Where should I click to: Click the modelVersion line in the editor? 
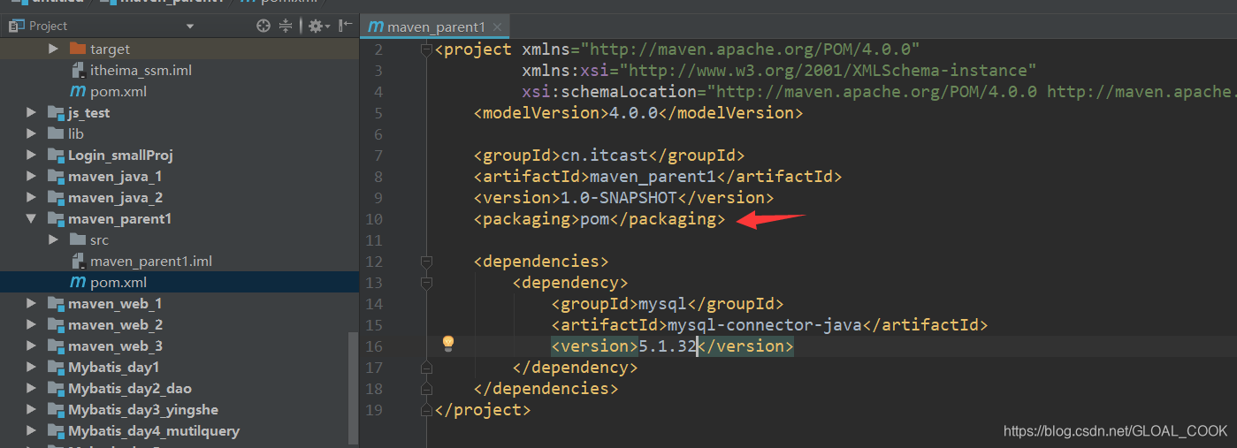tap(638, 112)
